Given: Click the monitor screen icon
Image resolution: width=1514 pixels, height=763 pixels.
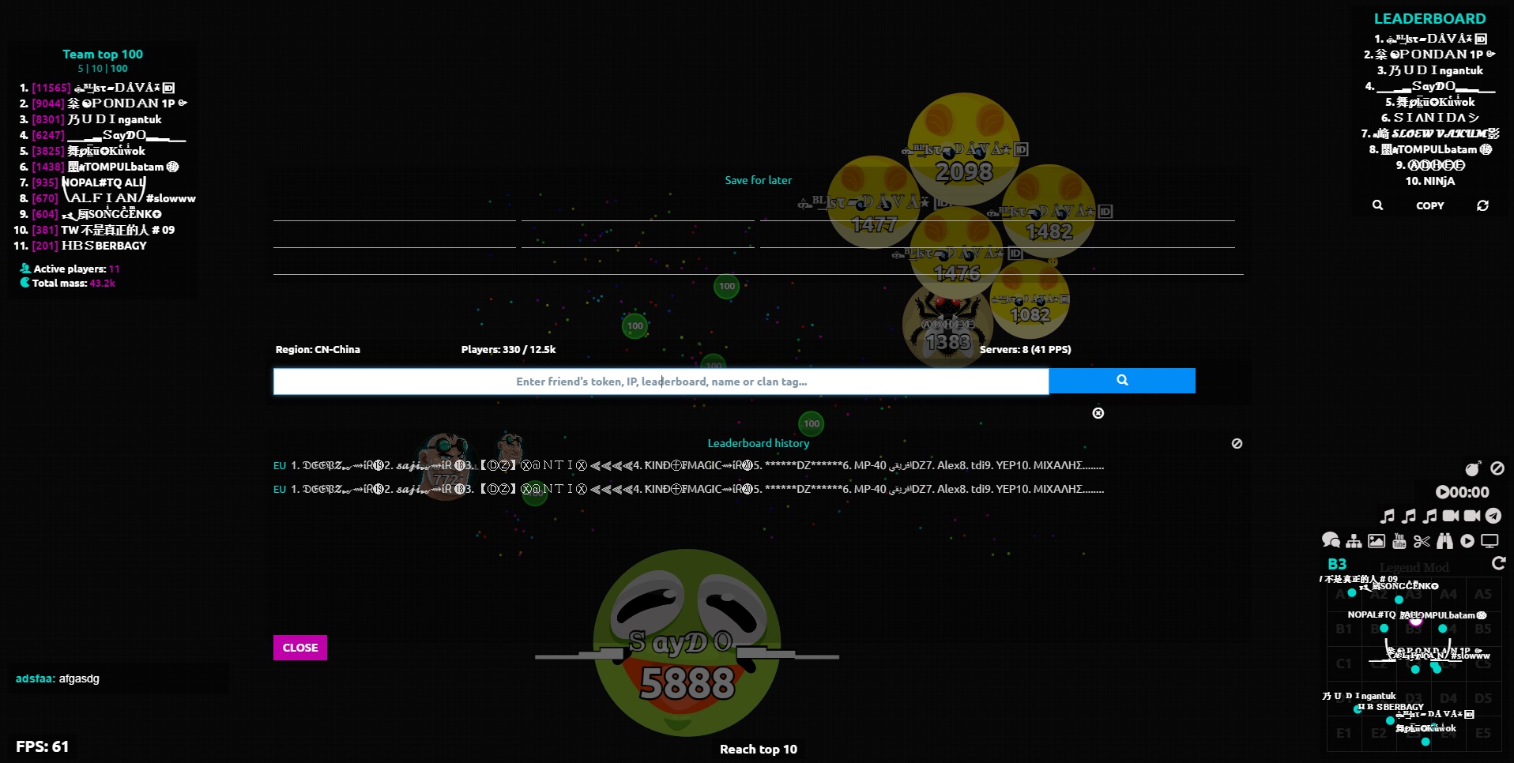Looking at the screenshot, I should [1490, 541].
